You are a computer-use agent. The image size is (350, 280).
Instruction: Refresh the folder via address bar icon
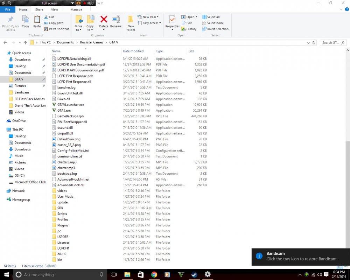pyautogui.click(x=314, y=43)
